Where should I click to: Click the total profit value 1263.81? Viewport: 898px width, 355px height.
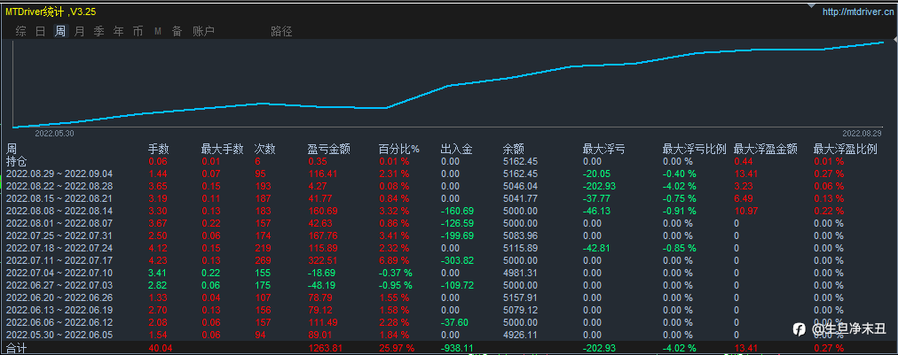pos(326,348)
